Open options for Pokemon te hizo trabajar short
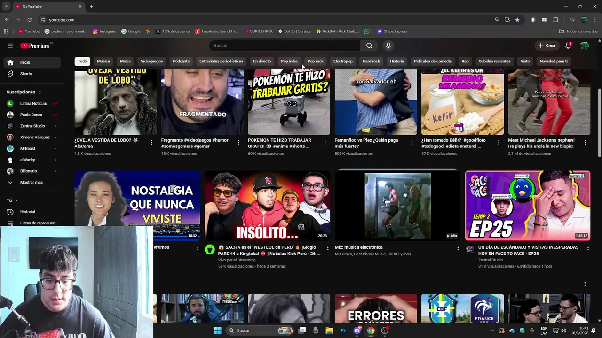This screenshot has width=602, height=338. pyautogui.click(x=325, y=142)
